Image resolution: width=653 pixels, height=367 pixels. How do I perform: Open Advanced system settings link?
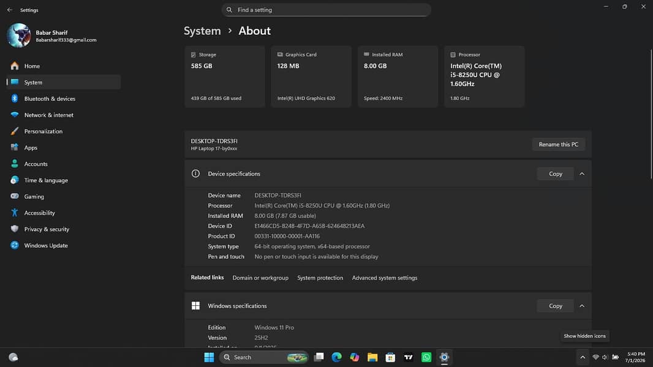pos(384,278)
